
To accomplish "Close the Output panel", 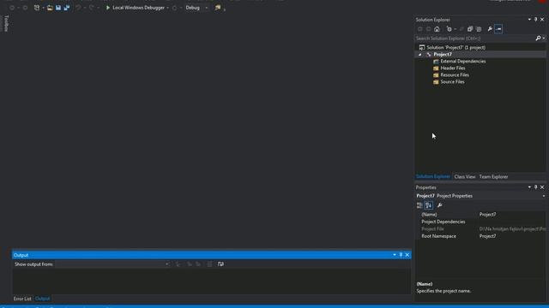I will coord(407,255).
